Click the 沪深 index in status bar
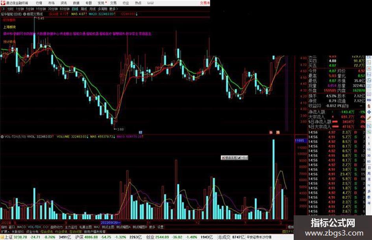The height and width of the screenshot is (240, 372). (79, 237)
